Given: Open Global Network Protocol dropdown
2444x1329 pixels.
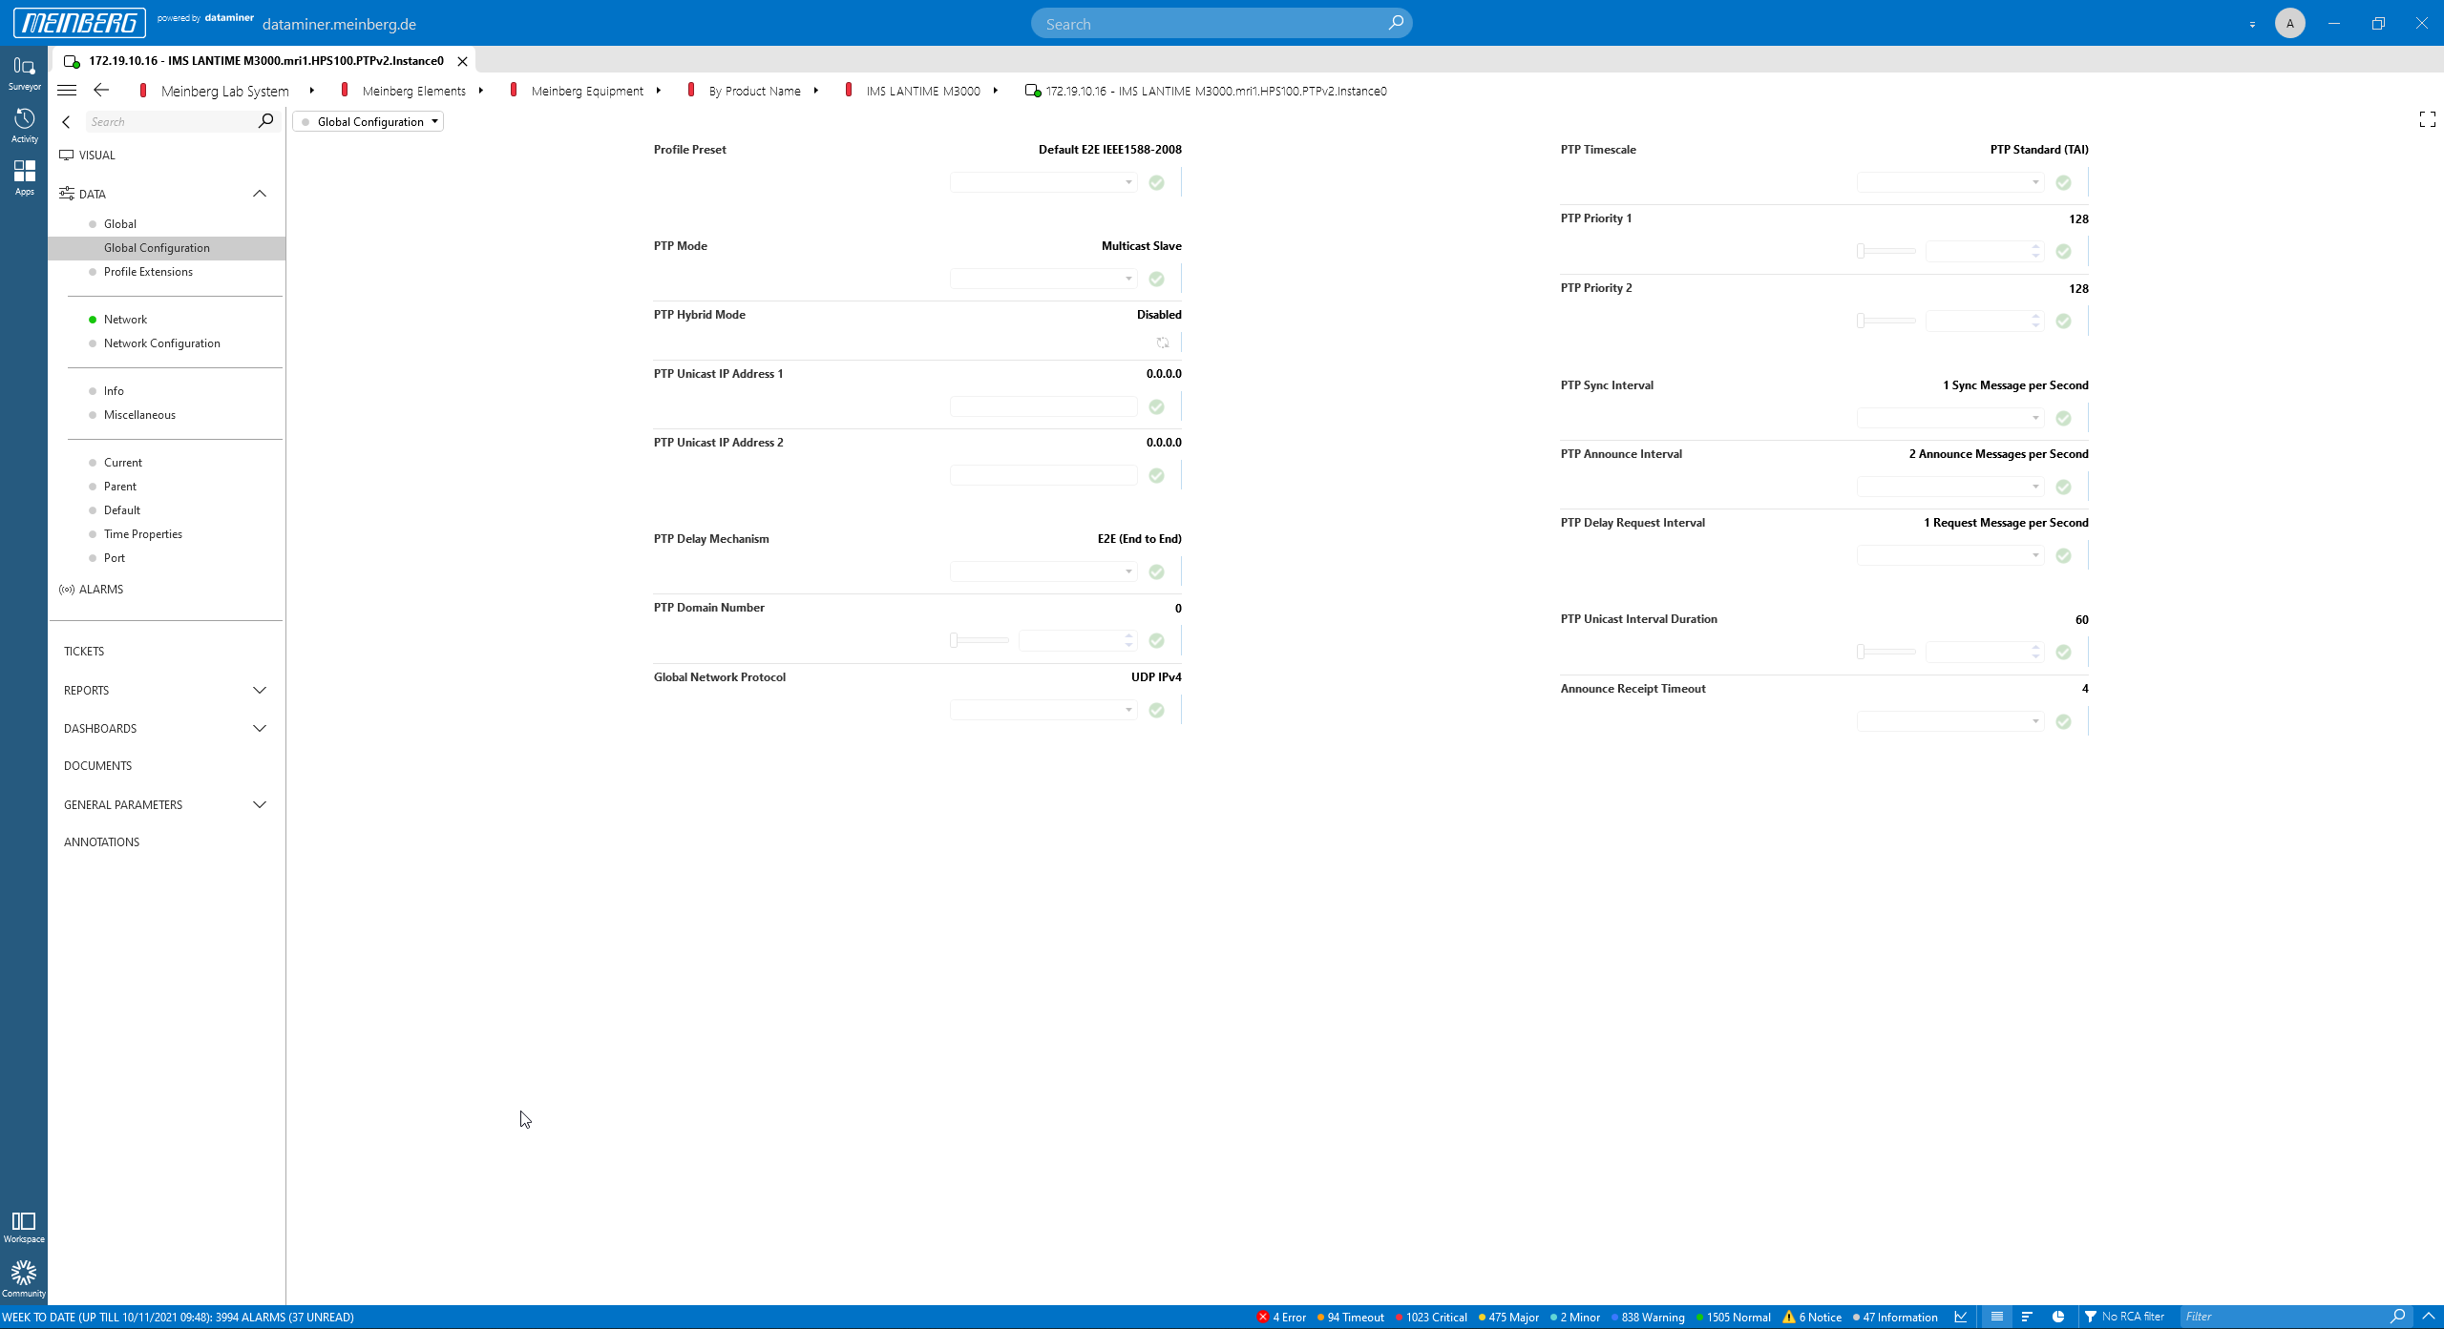Looking at the screenshot, I should tap(1043, 710).
